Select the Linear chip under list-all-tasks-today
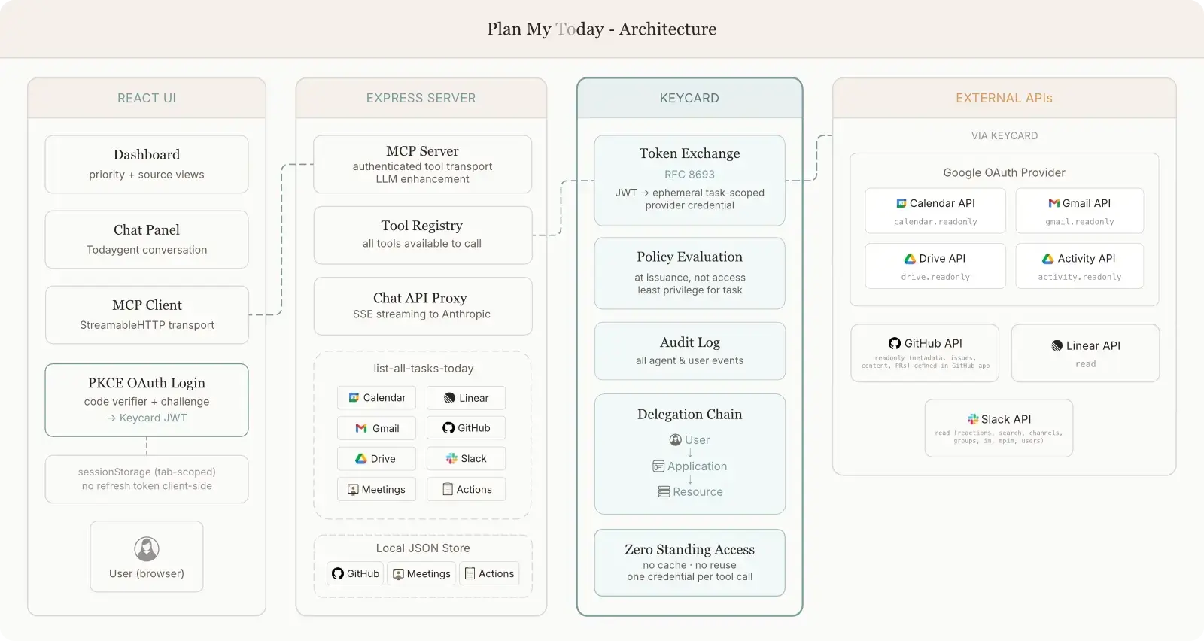Image resolution: width=1204 pixels, height=641 pixels. 466,398
